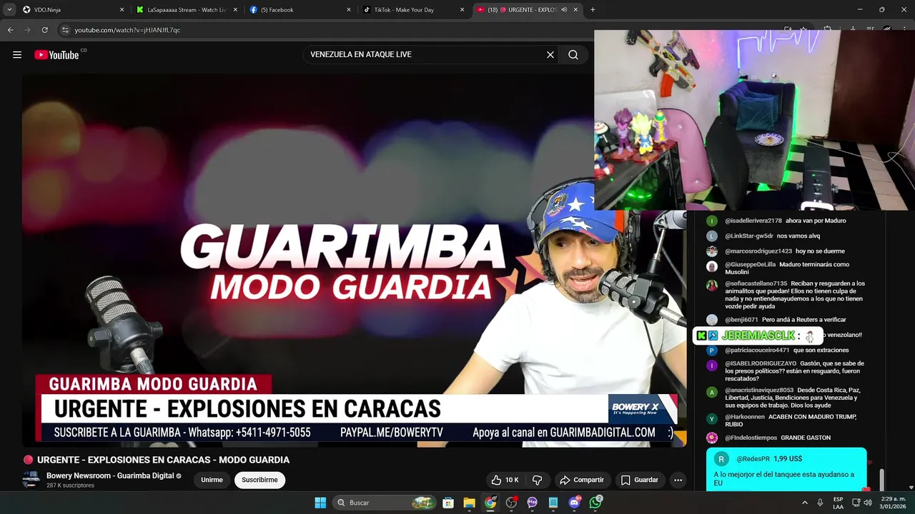915x514 pixels.
Task: Open Bowery Newsroom channel avatar
Action: [x=31, y=480]
